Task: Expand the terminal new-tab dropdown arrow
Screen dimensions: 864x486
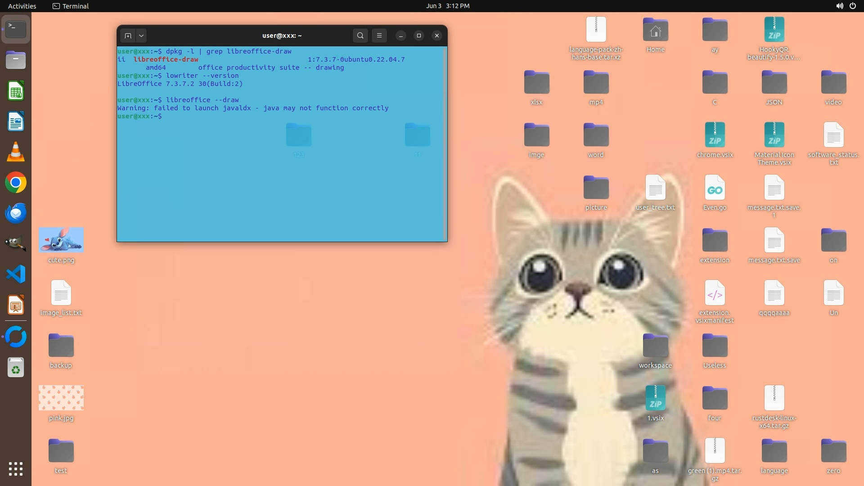Action: (141, 36)
